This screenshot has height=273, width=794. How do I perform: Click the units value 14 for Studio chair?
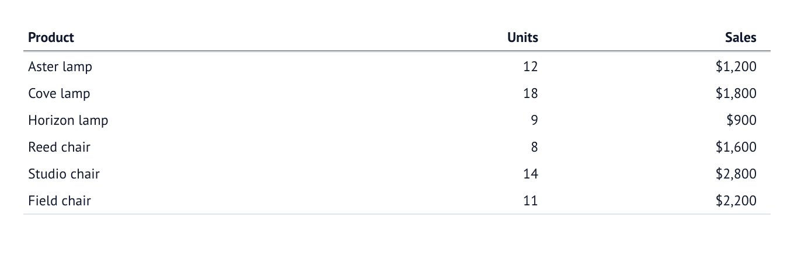pyautogui.click(x=530, y=174)
